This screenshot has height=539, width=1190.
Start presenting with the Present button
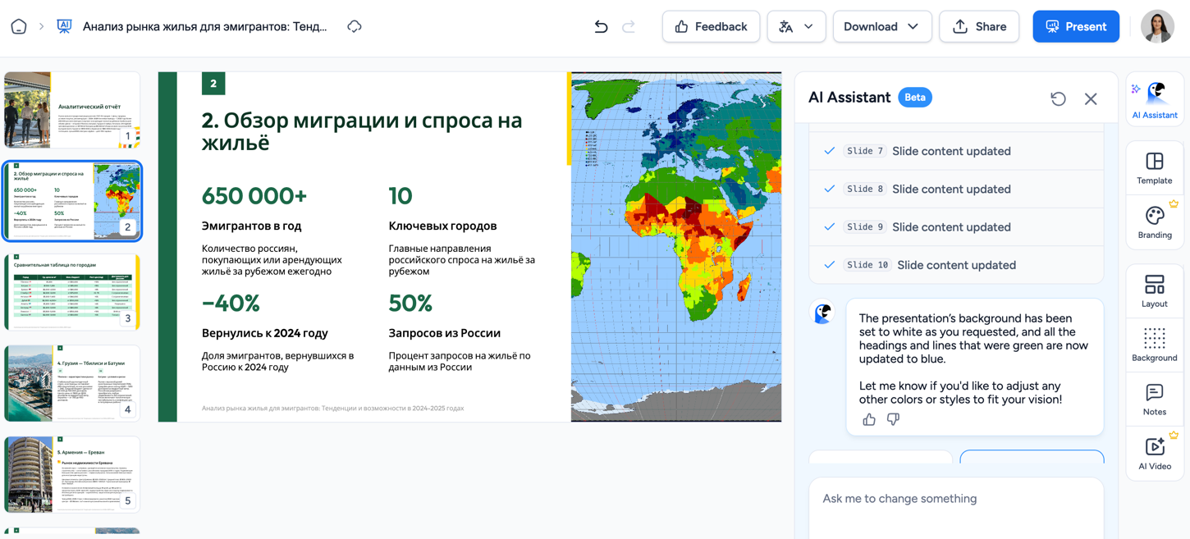1076,26
